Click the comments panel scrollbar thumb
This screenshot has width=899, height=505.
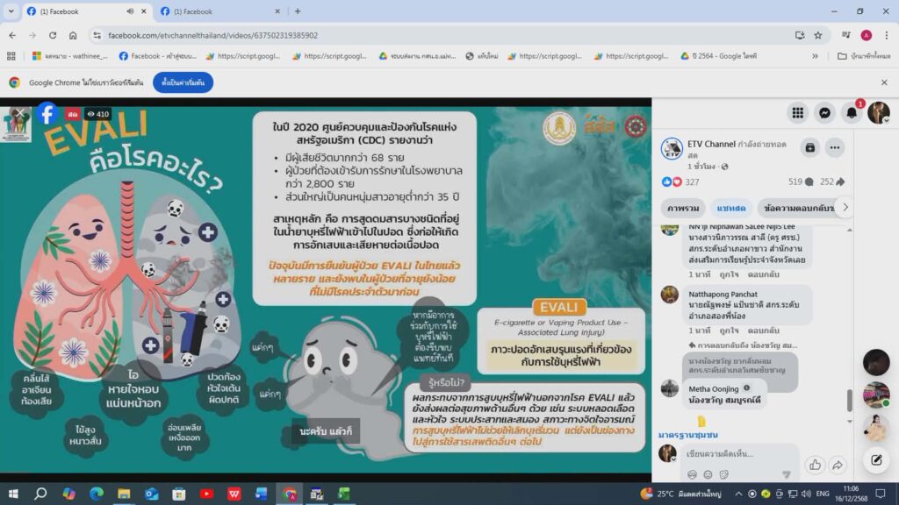tap(849, 400)
